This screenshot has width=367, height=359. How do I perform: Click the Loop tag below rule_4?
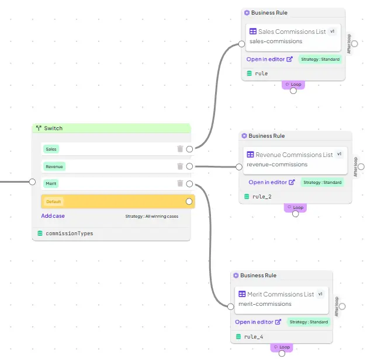pos(282,347)
